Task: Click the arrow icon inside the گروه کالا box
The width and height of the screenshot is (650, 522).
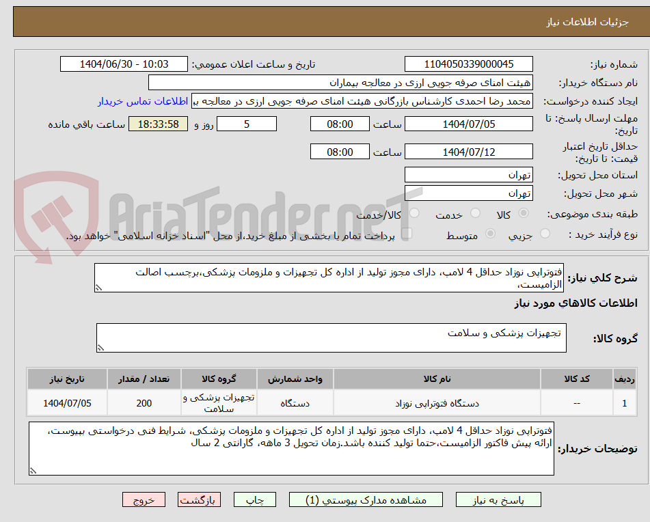Action: [101, 346]
